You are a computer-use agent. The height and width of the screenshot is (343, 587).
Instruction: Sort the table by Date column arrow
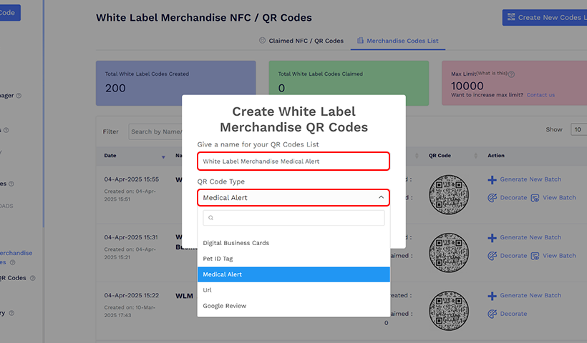(x=163, y=156)
